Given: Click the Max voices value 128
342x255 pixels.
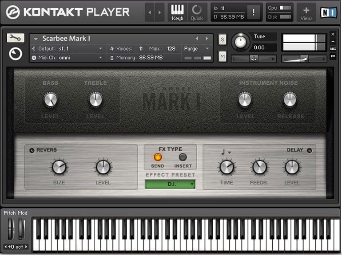Looking at the screenshot, I should [x=171, y=49].
